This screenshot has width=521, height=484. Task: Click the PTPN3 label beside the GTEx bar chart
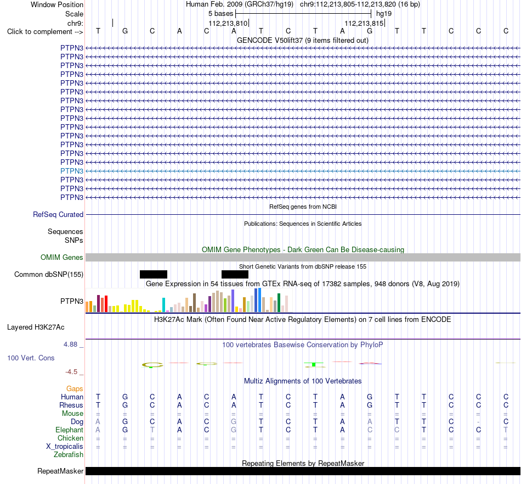72,301
